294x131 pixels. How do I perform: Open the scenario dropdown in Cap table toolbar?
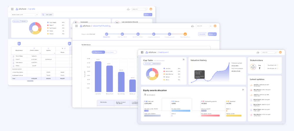click(25, 15)
